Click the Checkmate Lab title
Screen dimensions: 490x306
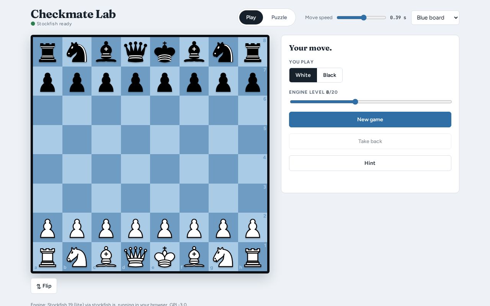73,14
